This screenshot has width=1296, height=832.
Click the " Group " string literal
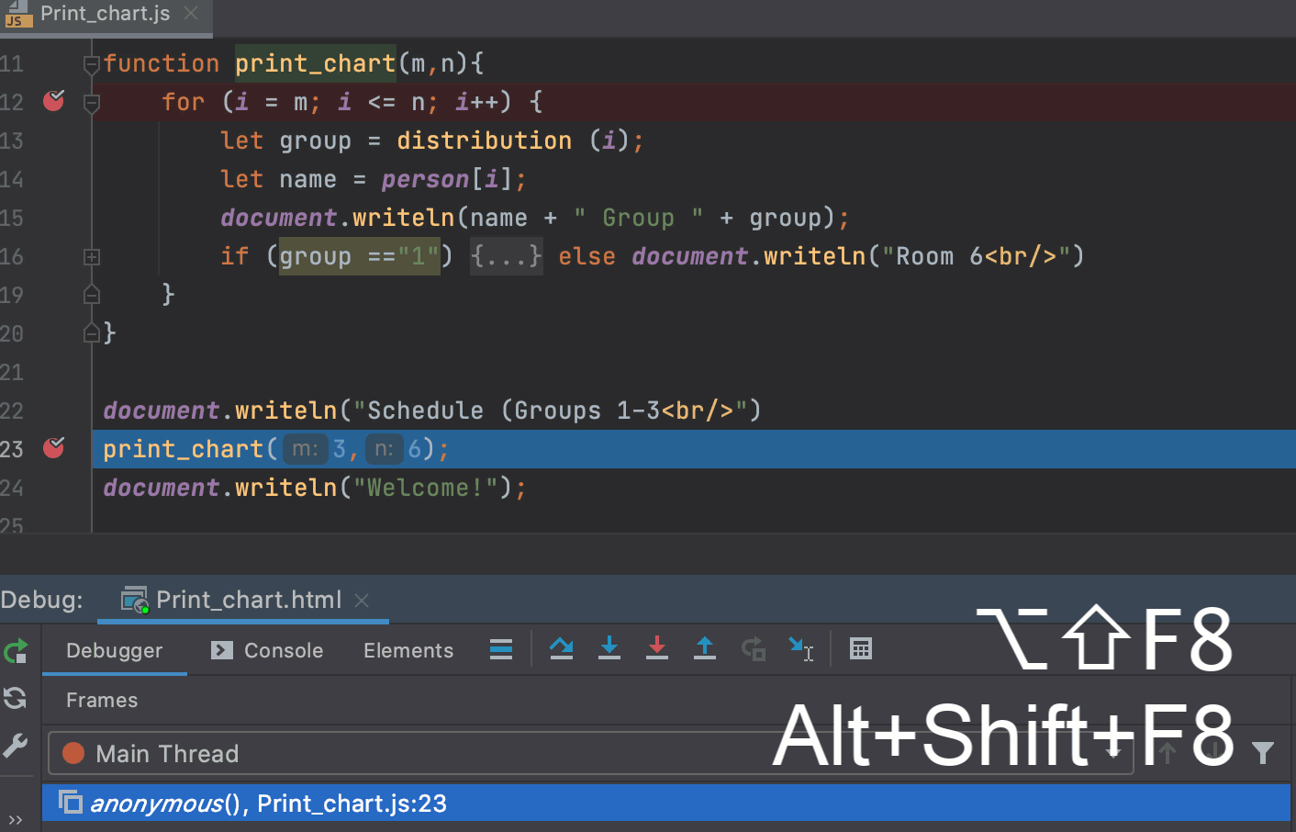(639, 218)
